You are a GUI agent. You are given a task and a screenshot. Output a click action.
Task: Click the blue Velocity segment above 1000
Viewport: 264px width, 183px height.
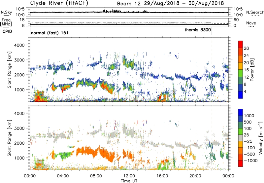click(241, 112)
